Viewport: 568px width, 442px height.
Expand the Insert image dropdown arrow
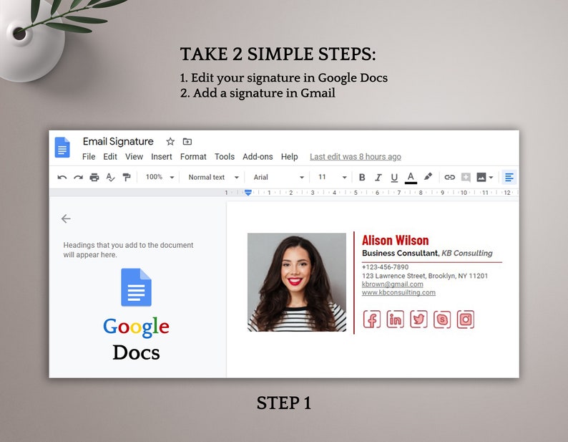point(491,178)
